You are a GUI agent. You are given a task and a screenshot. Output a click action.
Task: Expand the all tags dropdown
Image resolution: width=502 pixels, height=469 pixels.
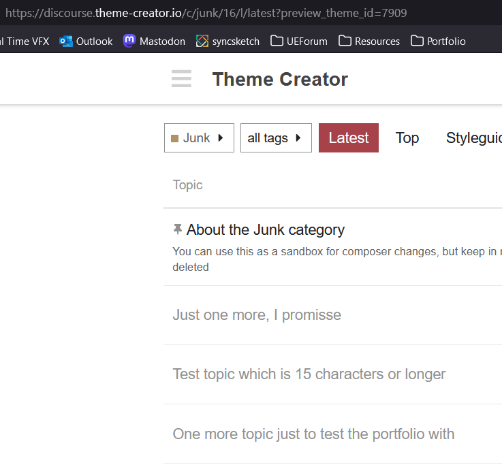point(276,138)
